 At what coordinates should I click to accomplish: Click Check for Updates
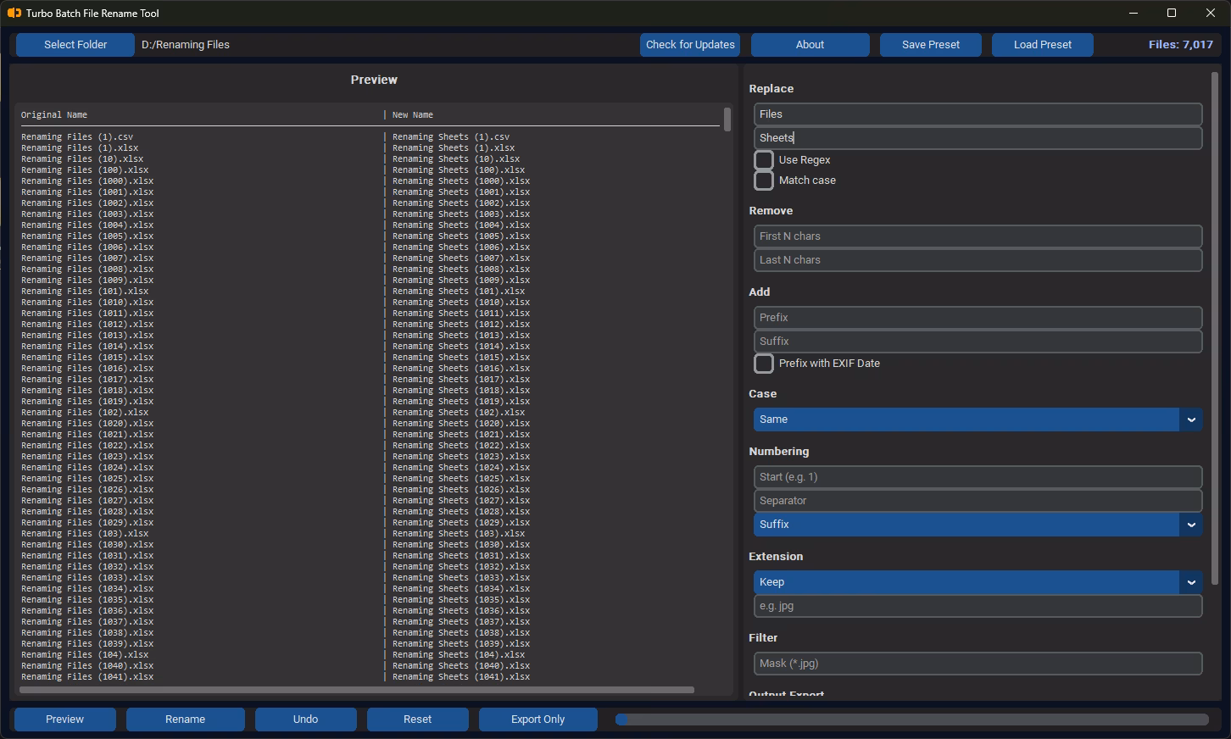point(690,45)
